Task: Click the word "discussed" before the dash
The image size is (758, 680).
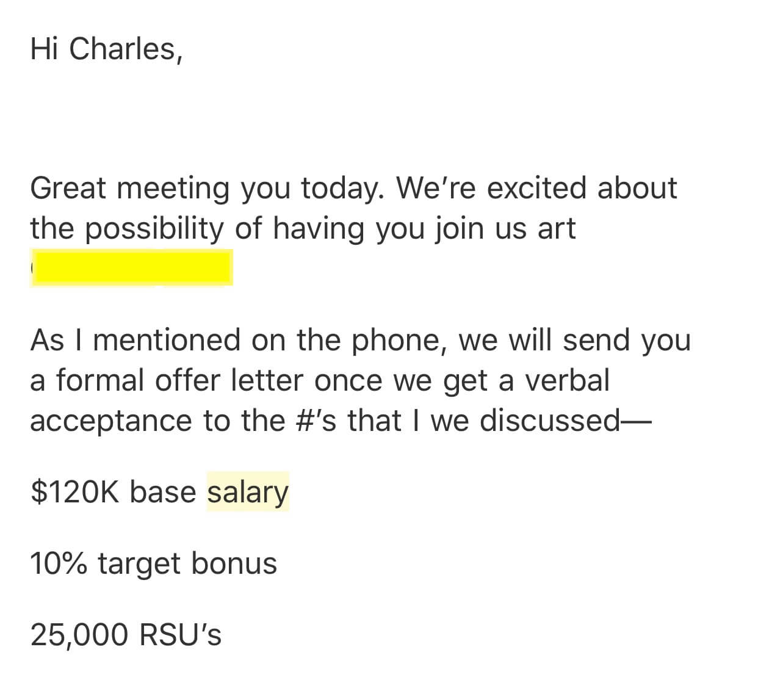Action: pos(549,421)
